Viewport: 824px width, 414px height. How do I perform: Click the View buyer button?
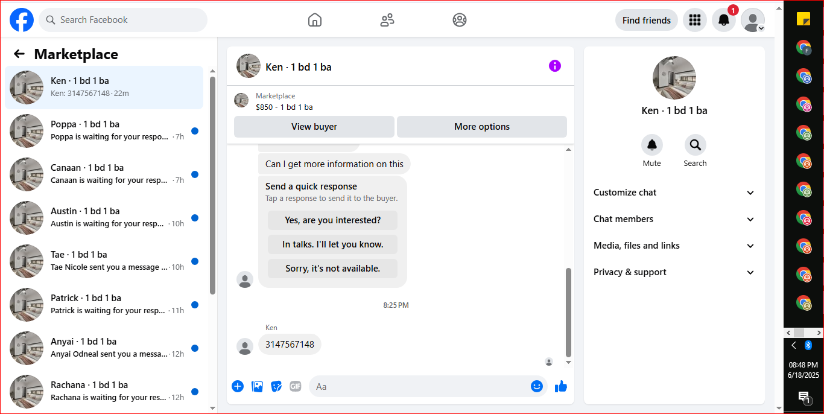point(314,127)
